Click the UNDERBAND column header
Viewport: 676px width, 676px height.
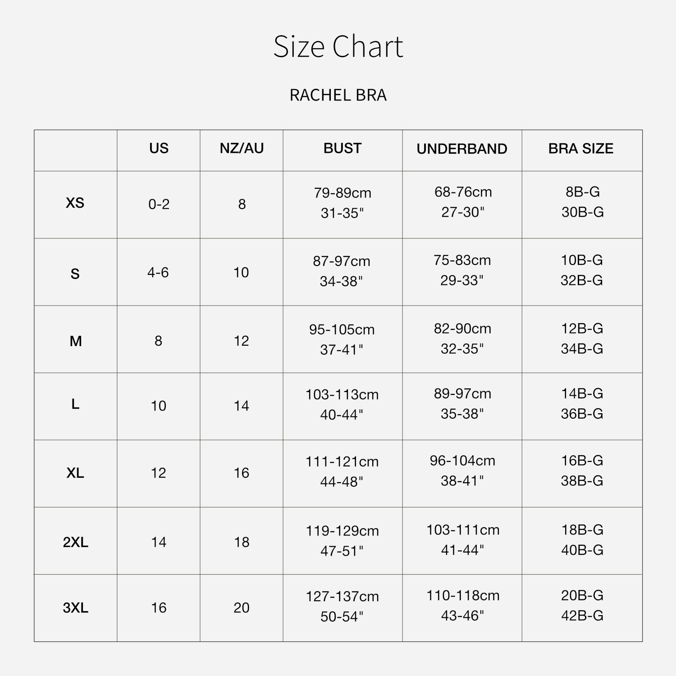(x=462, y=149)
